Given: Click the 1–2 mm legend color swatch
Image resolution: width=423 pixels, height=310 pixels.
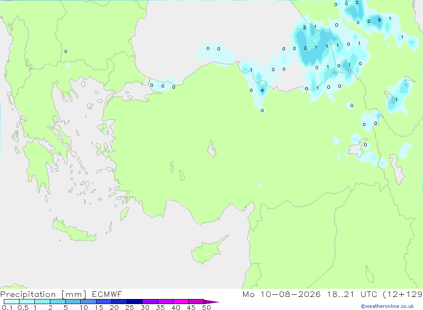Looking at the screenshot, I should point(42,302).
